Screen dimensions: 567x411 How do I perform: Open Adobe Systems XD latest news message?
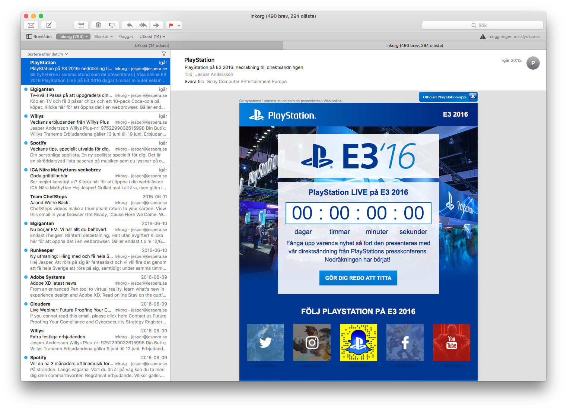[x=96, y=286]
